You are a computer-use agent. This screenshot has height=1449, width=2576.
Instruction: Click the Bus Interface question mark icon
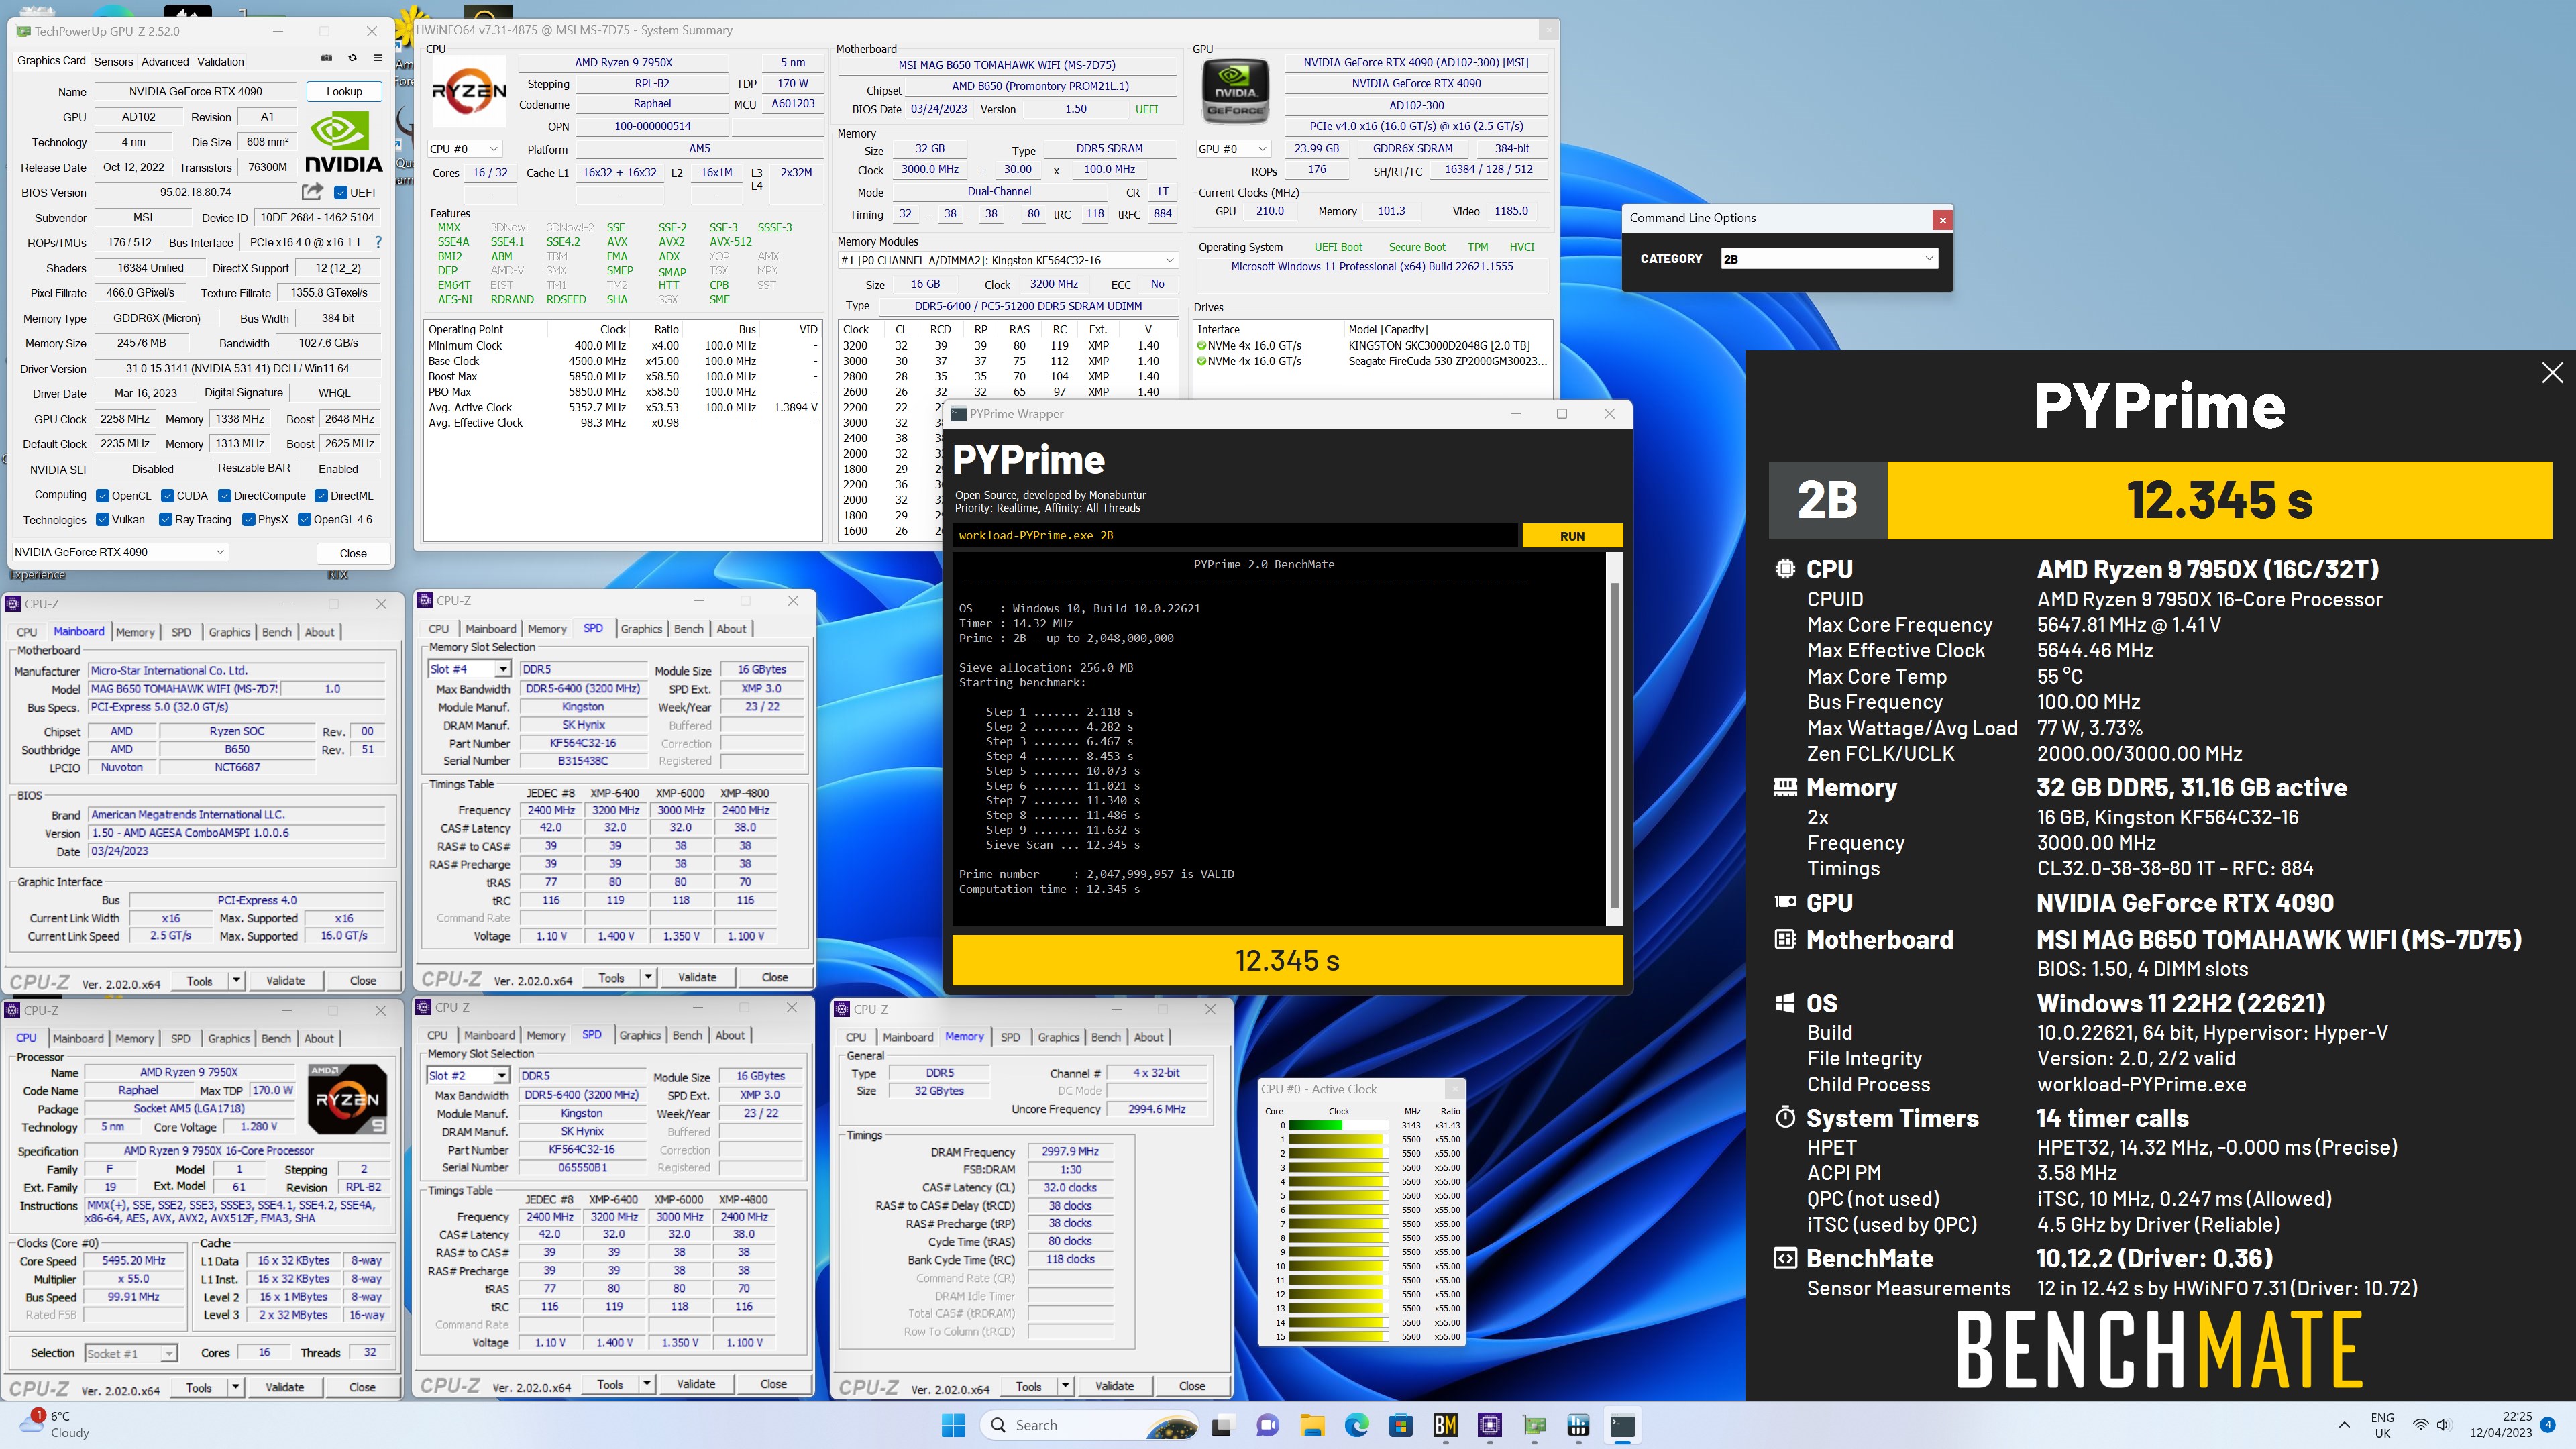click(x=378, y=242)
